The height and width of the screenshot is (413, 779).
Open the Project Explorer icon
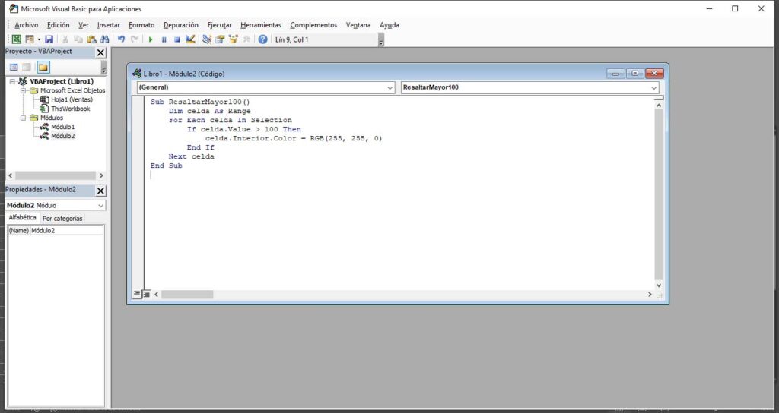[207, 39]
